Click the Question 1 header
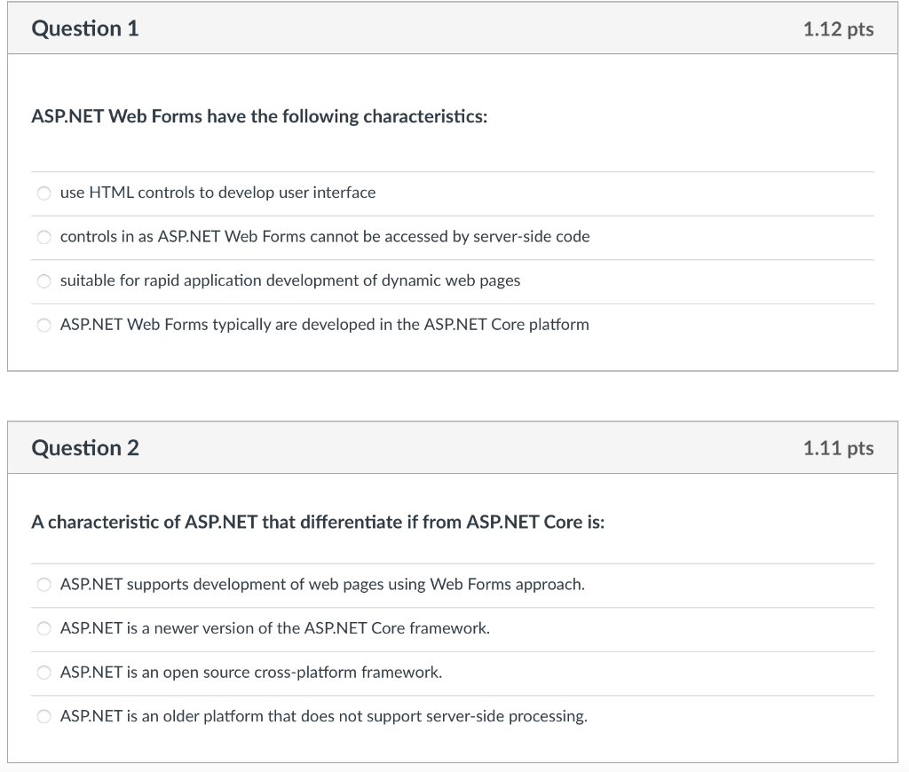This screenshot has height=772, width=909. pos(84,28)
